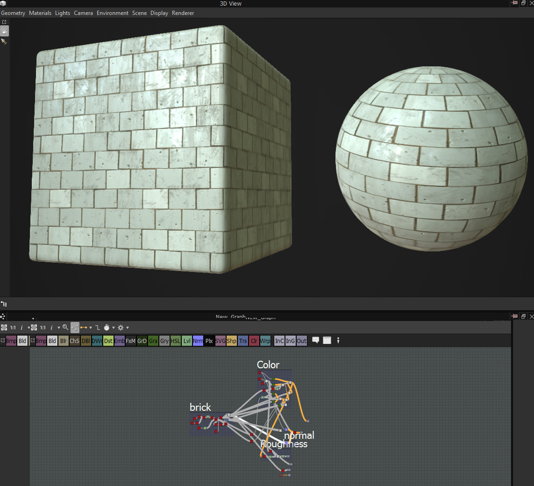Select the camera icon in the 3D View sidebar
The width and height of the screenshot is (534, 486).
(x=4, y=31)
